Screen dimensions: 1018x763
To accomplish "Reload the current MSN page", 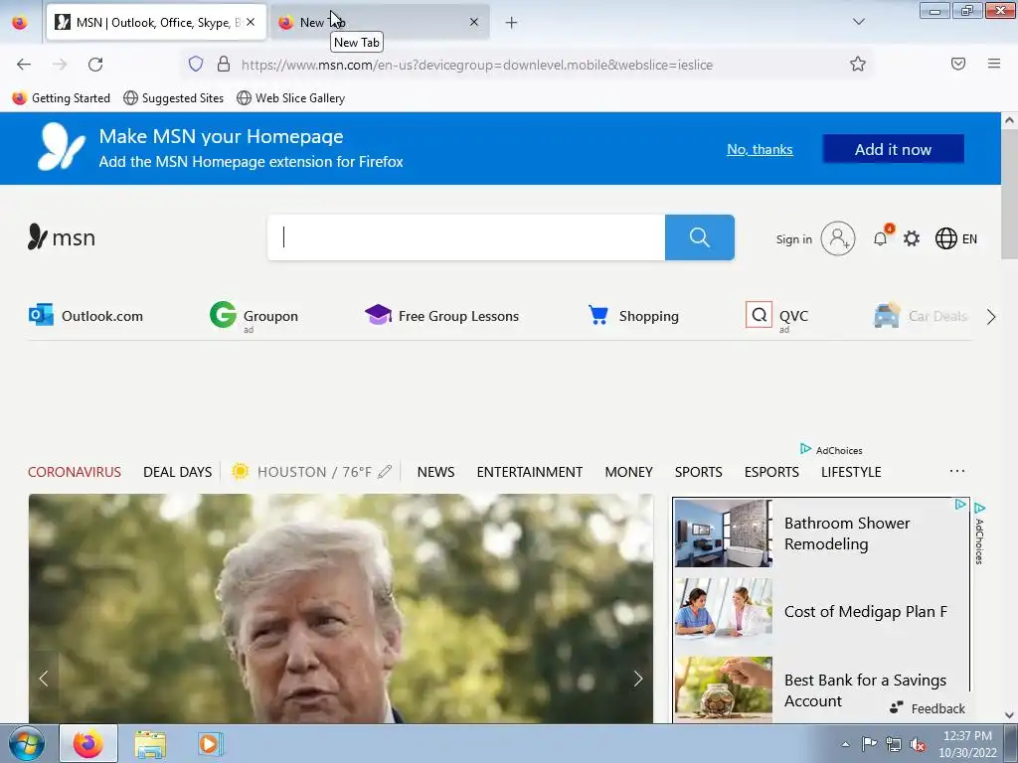I will 95,65.
